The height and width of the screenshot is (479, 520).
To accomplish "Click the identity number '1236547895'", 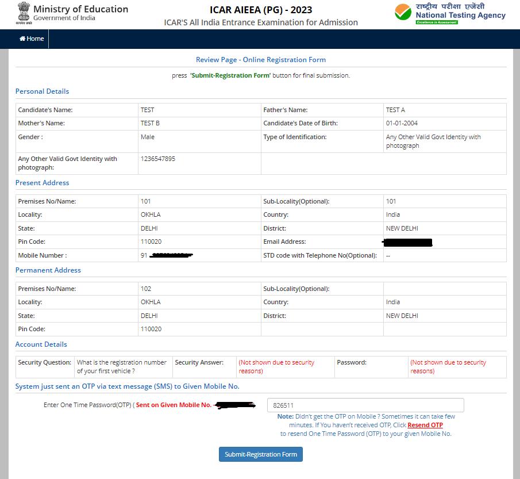I will pyautogui.click(x=158, y=159).
